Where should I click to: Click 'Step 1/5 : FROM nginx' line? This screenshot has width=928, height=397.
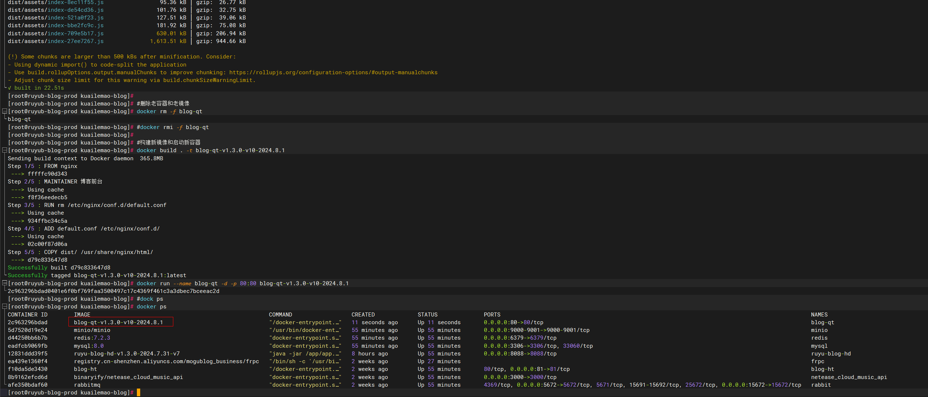point(42,166)
